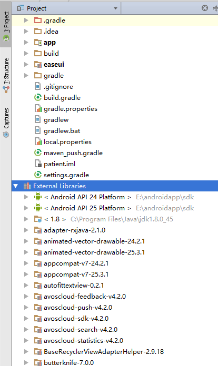Select maven_push.gradle file

click(x=73, y=153)
